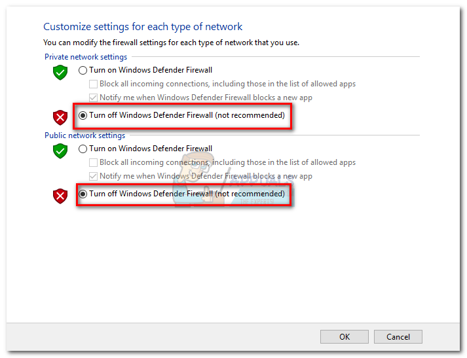Select Turn off Windows Defender Firewall for Private network

pos(83,115)
